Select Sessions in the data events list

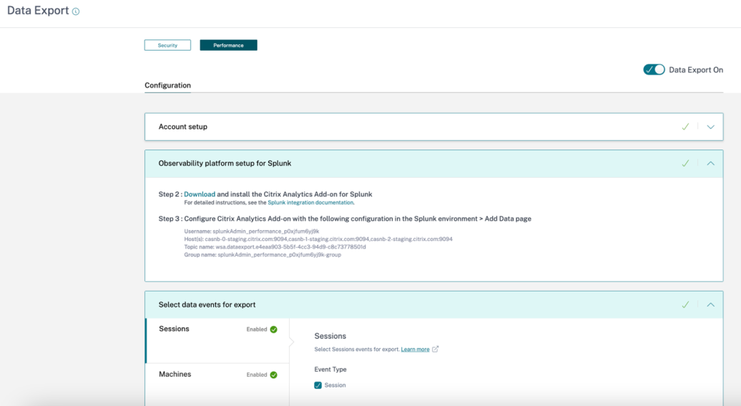tap(175, 329)
